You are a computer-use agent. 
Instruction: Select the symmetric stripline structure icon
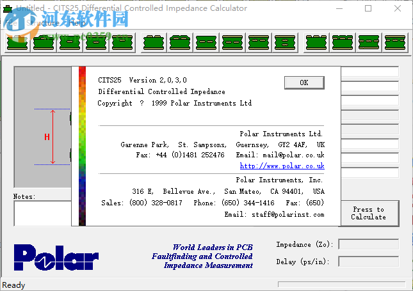pos(96,43)
